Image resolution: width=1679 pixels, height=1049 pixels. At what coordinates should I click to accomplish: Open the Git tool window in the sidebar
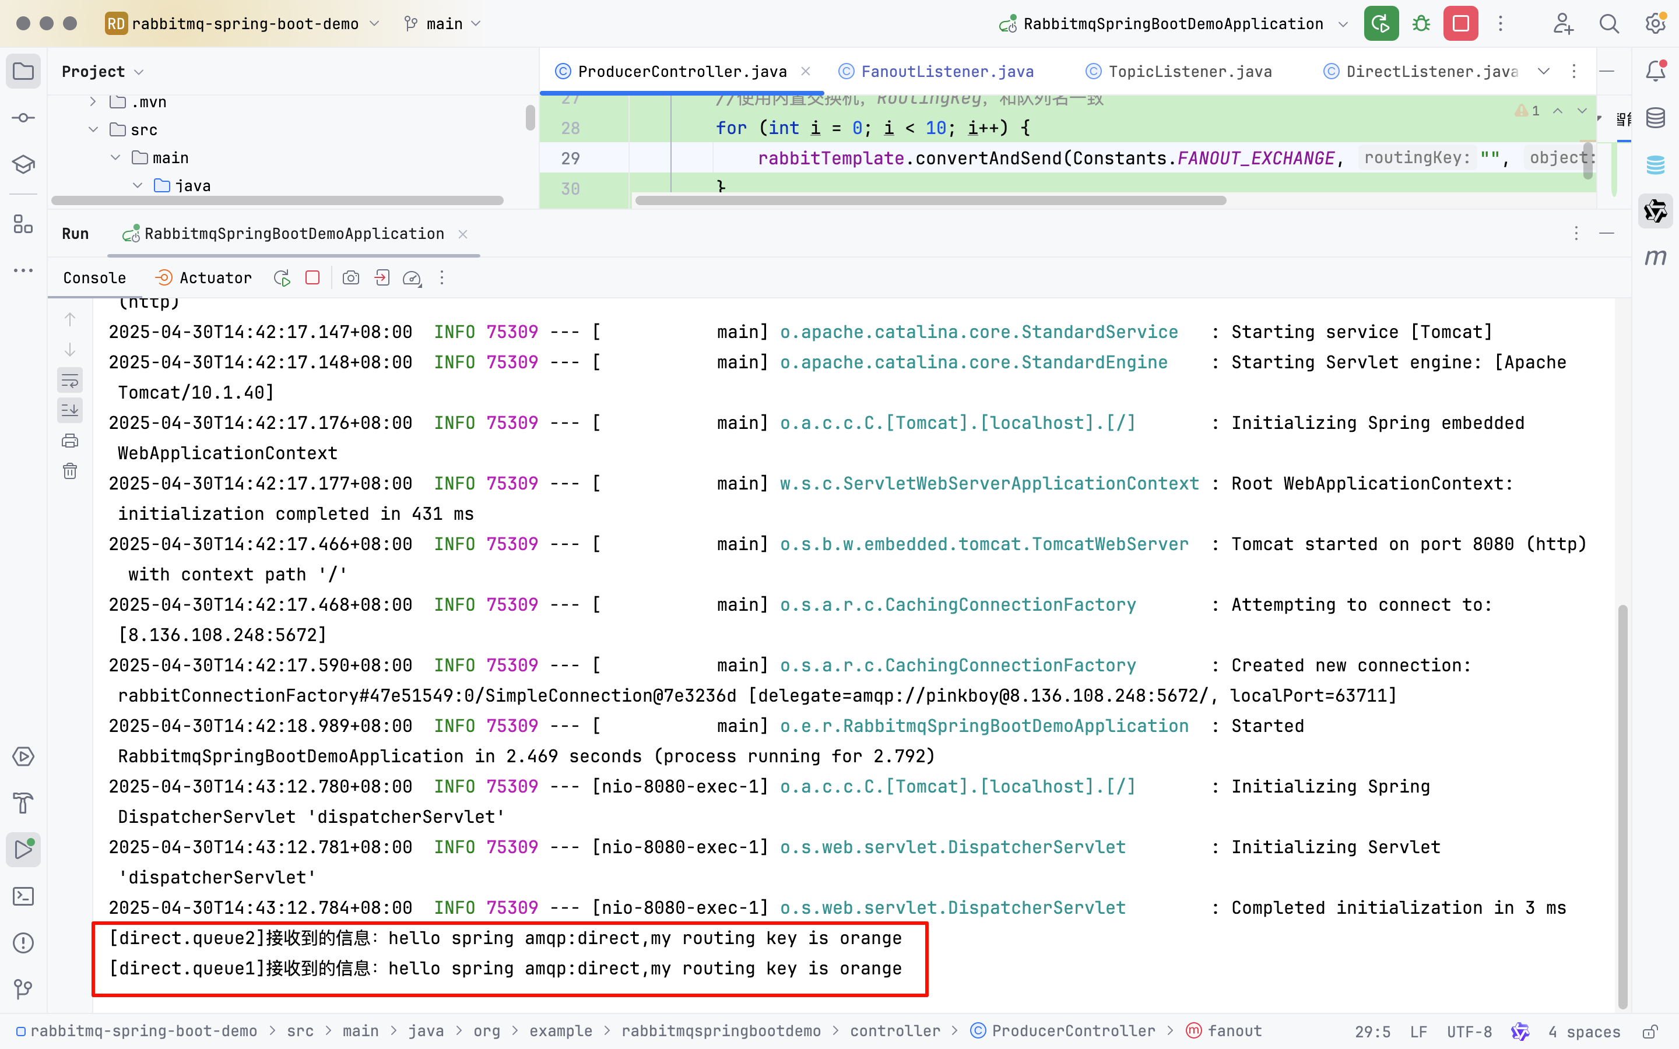pos(23,988)
